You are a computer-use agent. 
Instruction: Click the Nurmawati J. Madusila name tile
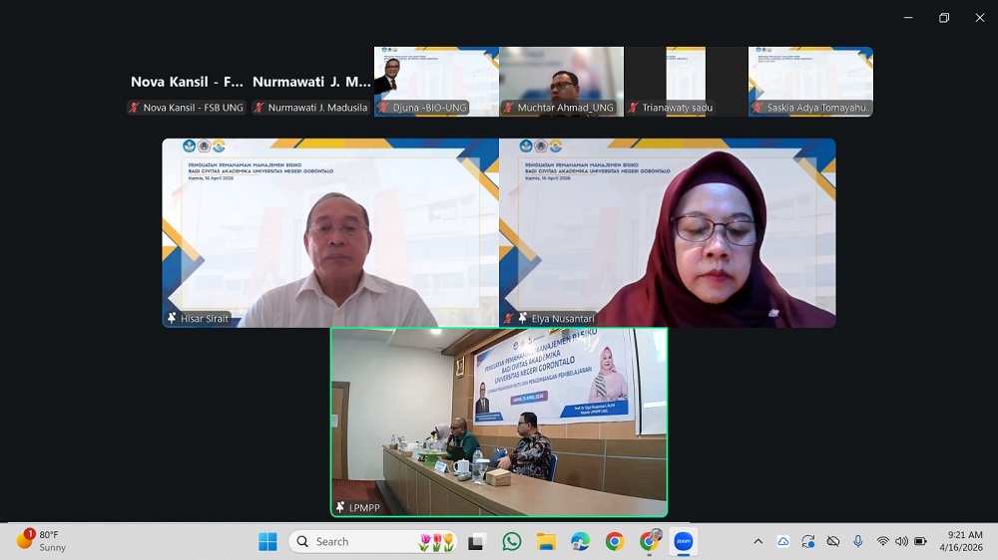[x=311, y=83]
